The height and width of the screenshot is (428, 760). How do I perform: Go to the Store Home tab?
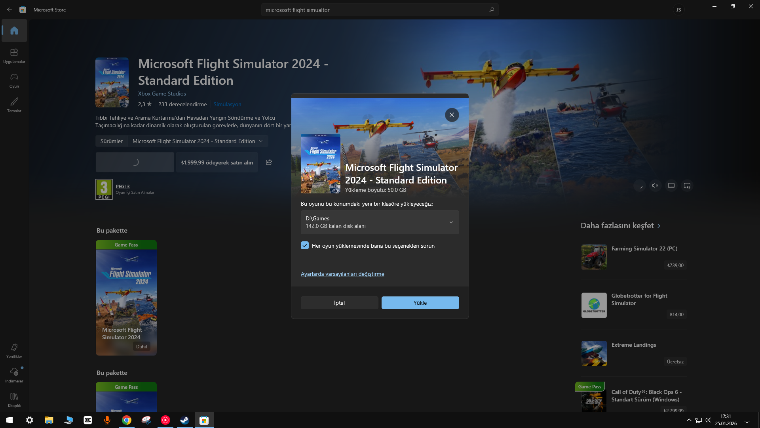click(14, 31)
